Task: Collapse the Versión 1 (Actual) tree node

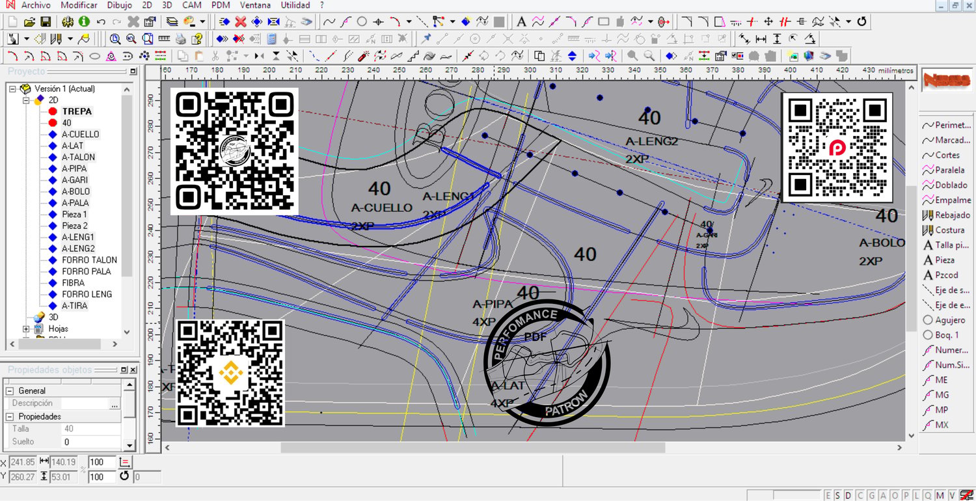Action: point(12,88)
